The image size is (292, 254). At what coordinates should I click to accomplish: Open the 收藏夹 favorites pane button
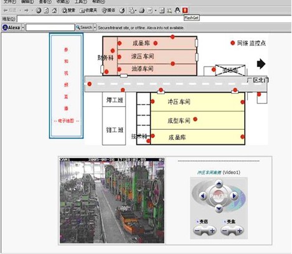coord(88,10)
